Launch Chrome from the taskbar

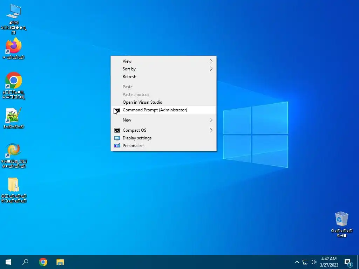(43, 262)
